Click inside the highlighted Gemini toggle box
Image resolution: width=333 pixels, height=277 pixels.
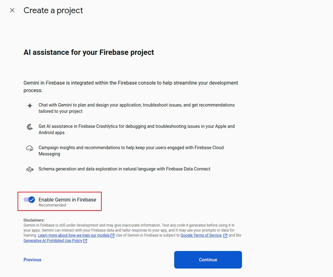tap(60, 201)
